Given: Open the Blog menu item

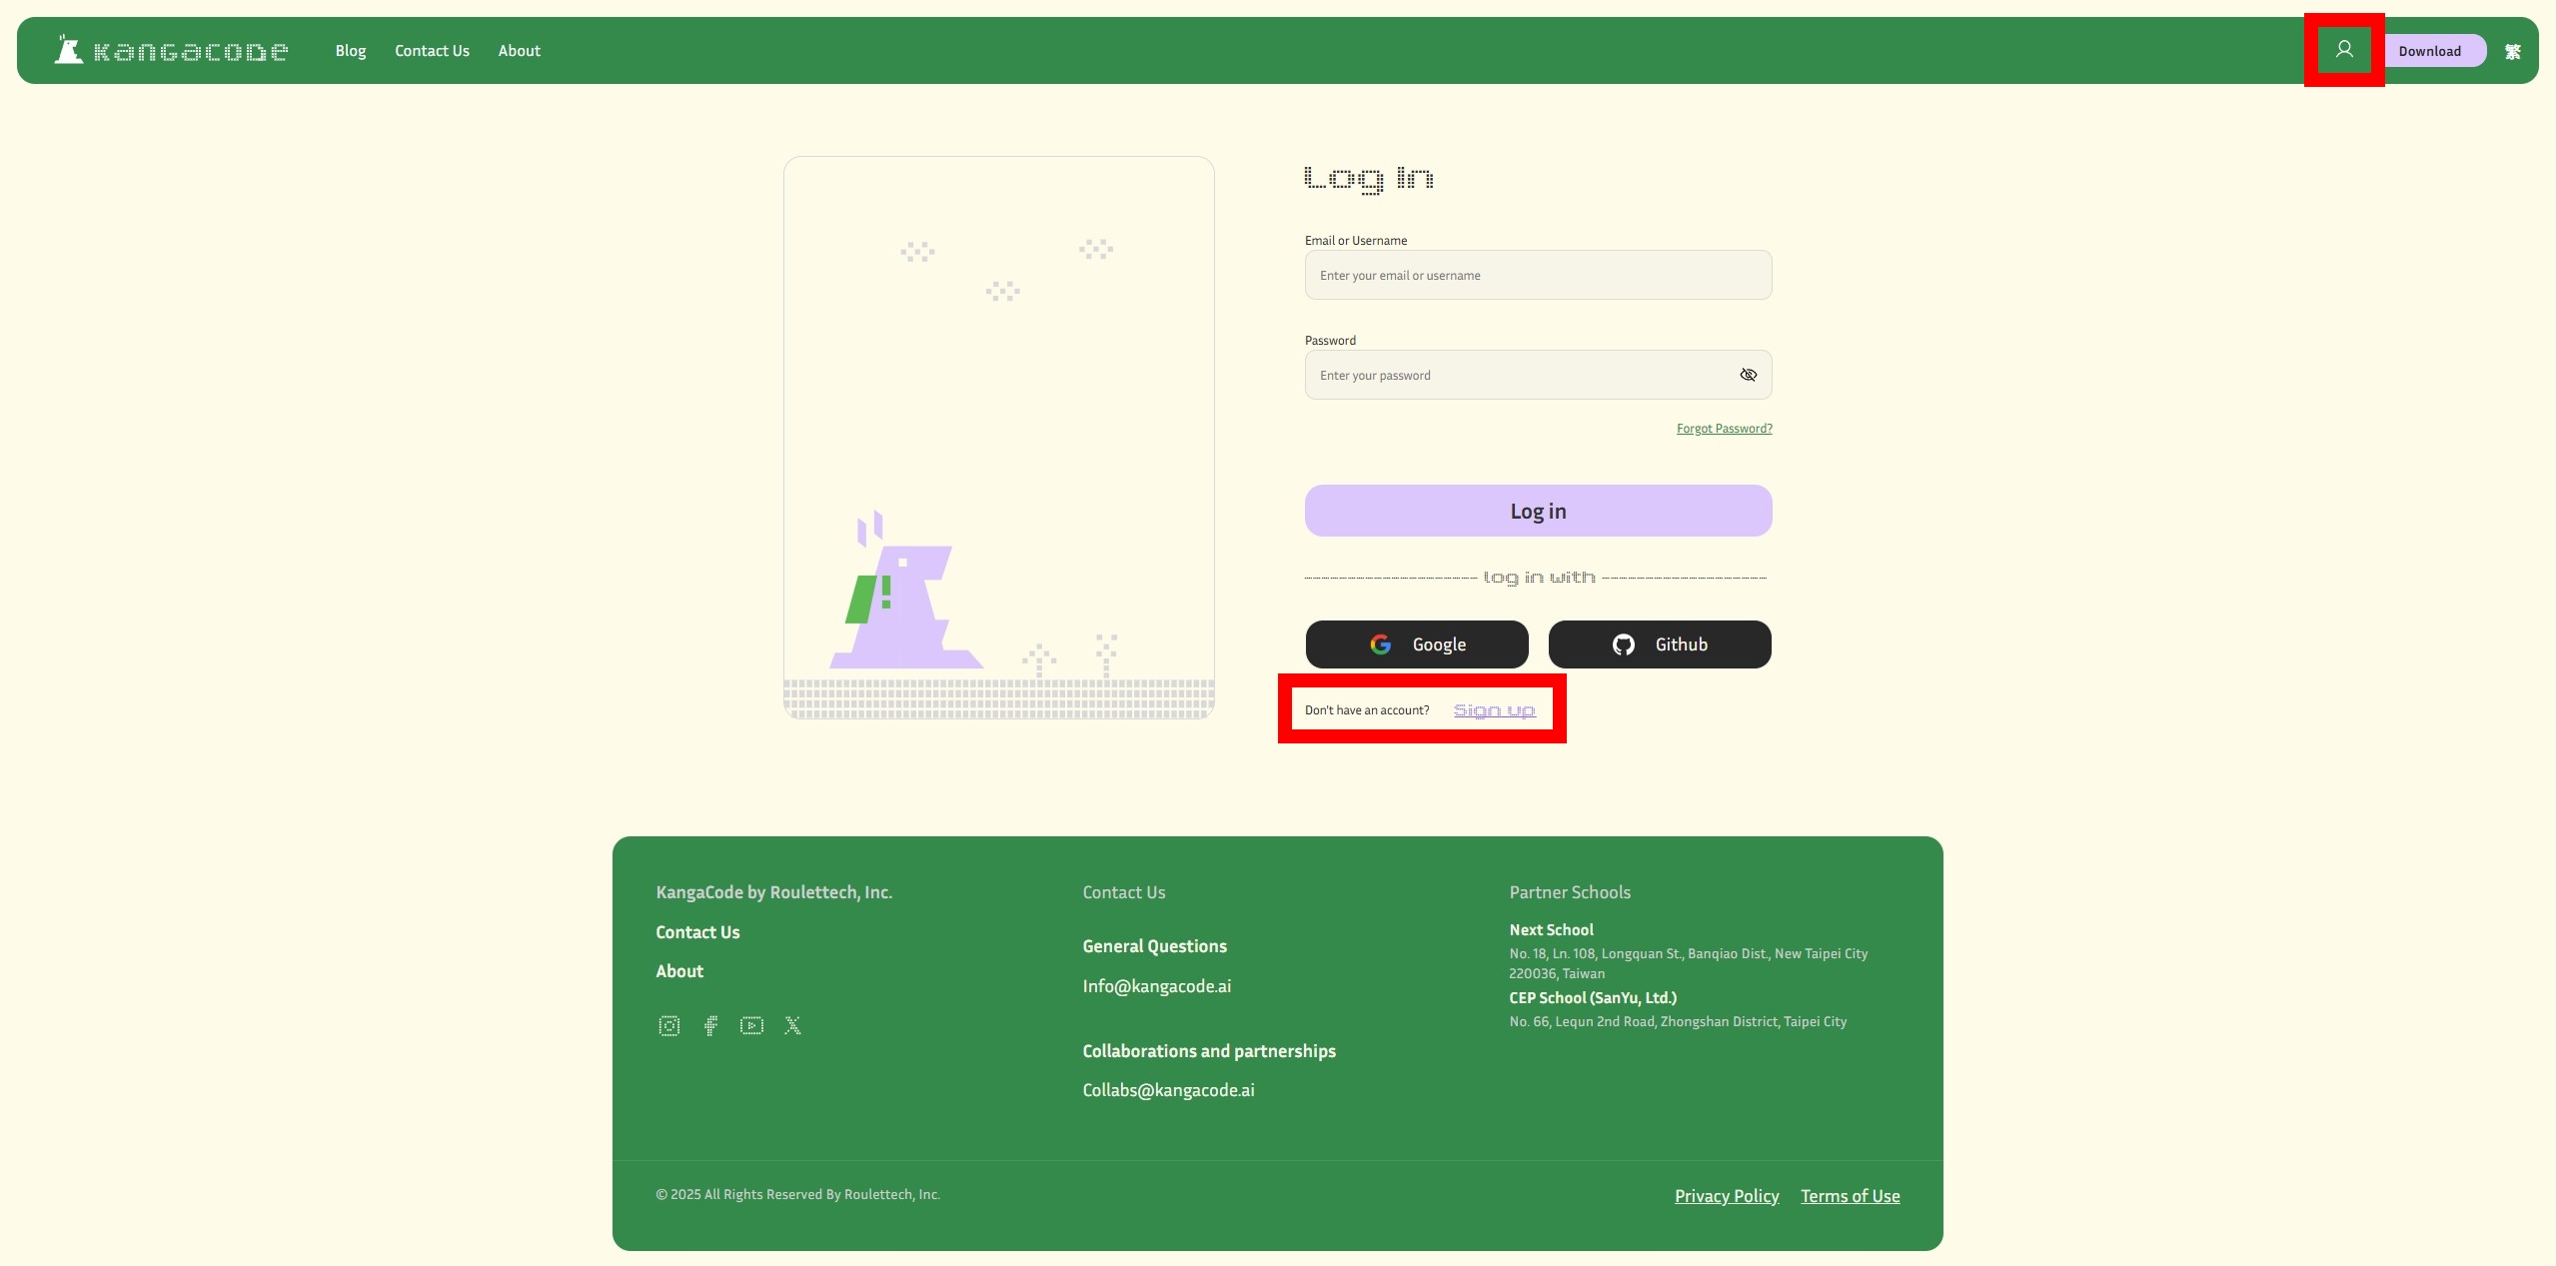Looking at the screenshot, I should pos(351,51).
